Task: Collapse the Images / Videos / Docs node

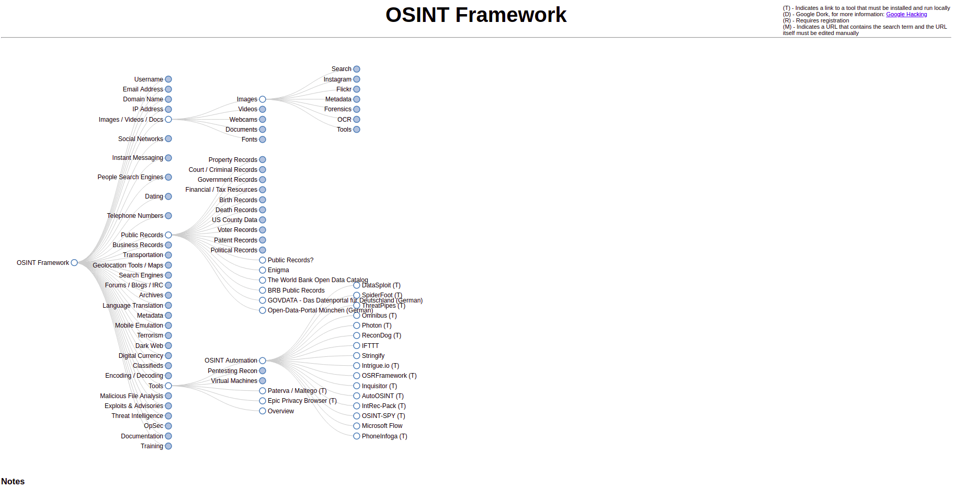Action: [x=168, y=120]
